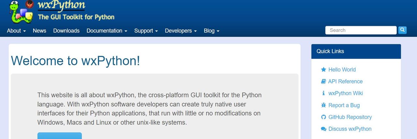The width and height of the screenshot is (417, 139).
Task: Open the GitHub Repository link
Action: 350,117
